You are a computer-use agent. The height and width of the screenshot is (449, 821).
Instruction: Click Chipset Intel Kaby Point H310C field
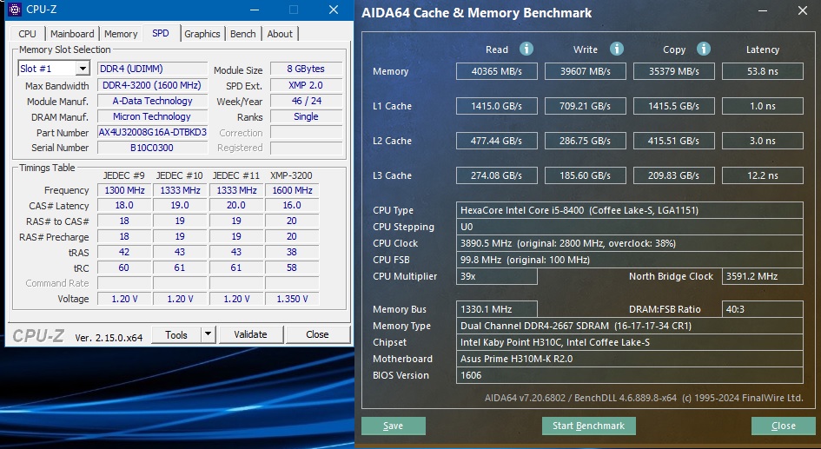point(629,342)
